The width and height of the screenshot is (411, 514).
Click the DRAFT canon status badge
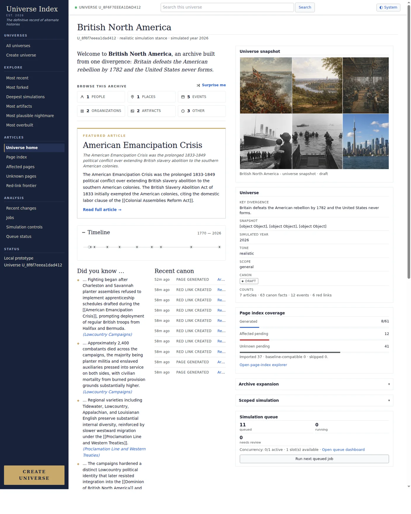[249, 281]
